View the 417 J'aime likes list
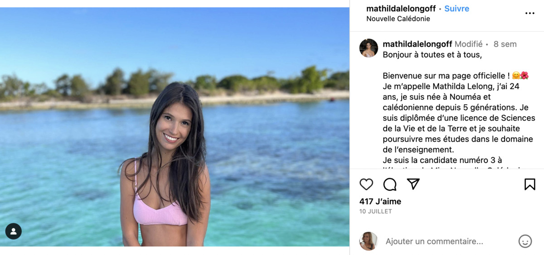This screenshot has width=544, height=255. click(x=380, y=202)
